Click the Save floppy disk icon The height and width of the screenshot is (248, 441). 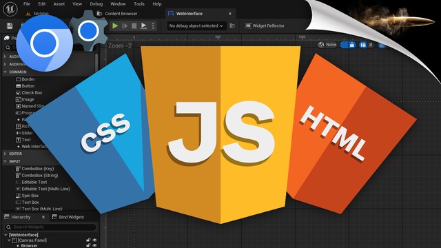pyautogui.click(x=10, y=26)
